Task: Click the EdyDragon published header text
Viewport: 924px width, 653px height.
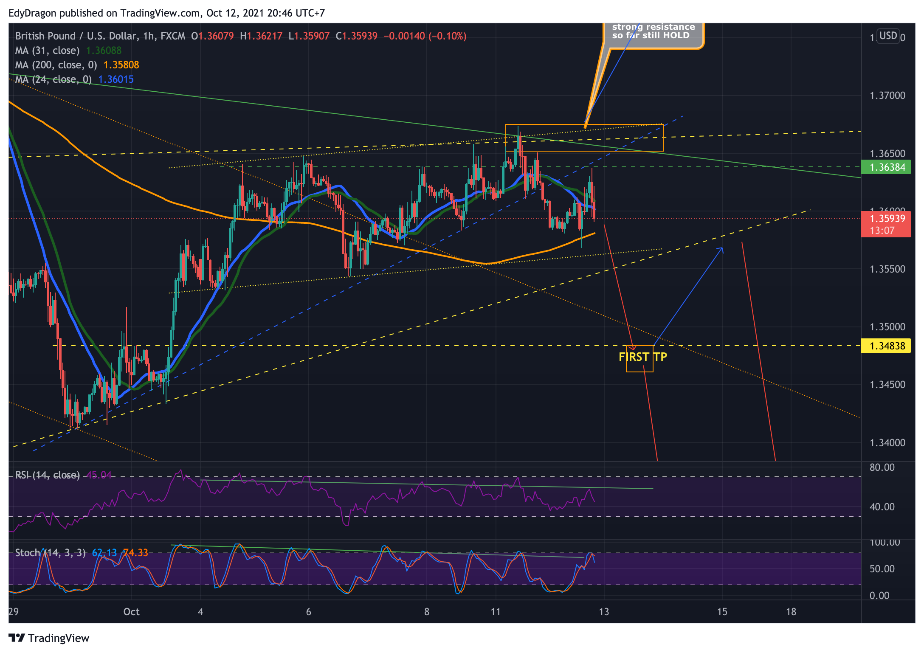Action: pyautogui.click(x=166, y=13)
